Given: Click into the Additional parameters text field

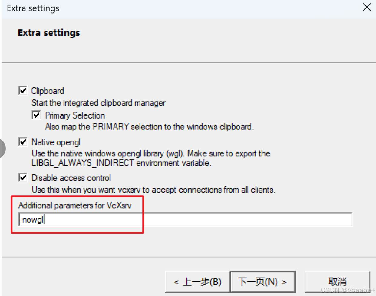Looking at the screenshot, I should 186,220.
